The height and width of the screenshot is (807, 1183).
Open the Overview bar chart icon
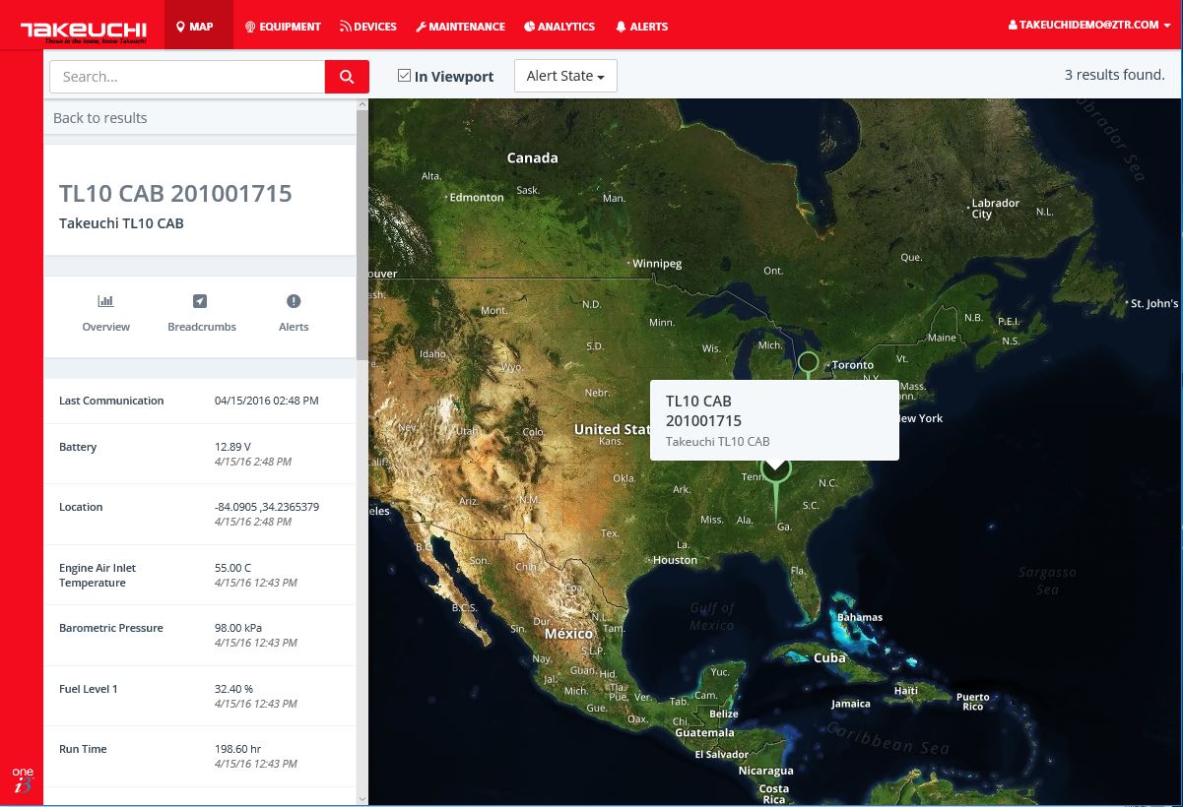click(x=105, y=302)
